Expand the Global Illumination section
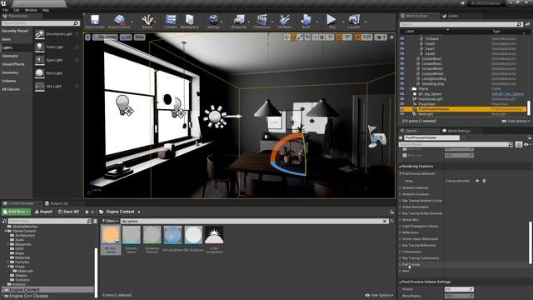The height and width of the screenshot is (300, 533). 401,207
